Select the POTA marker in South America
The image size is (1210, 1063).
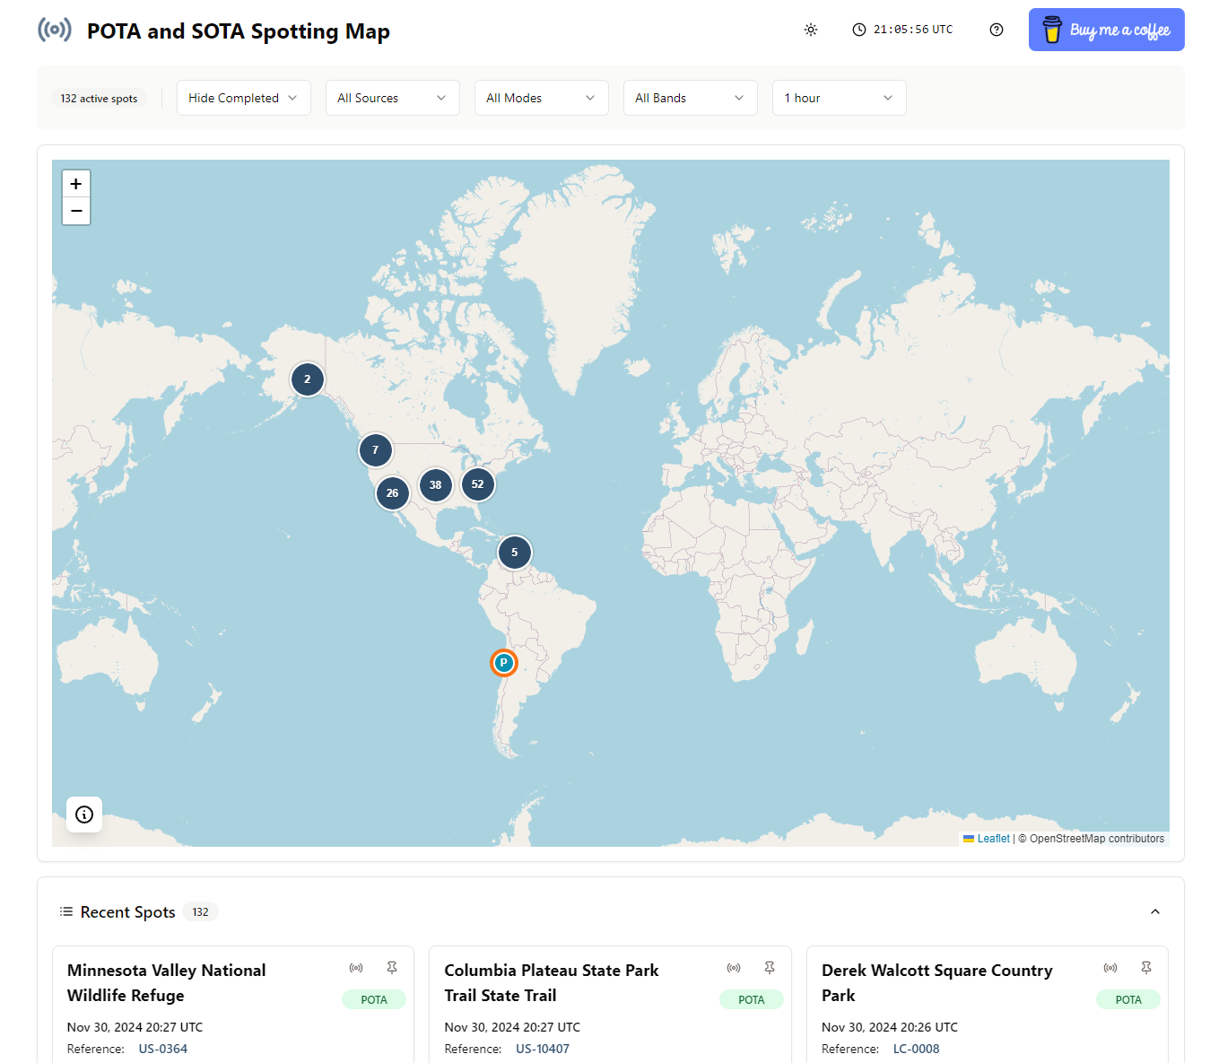pyautogui.click(x=504, y=663)
